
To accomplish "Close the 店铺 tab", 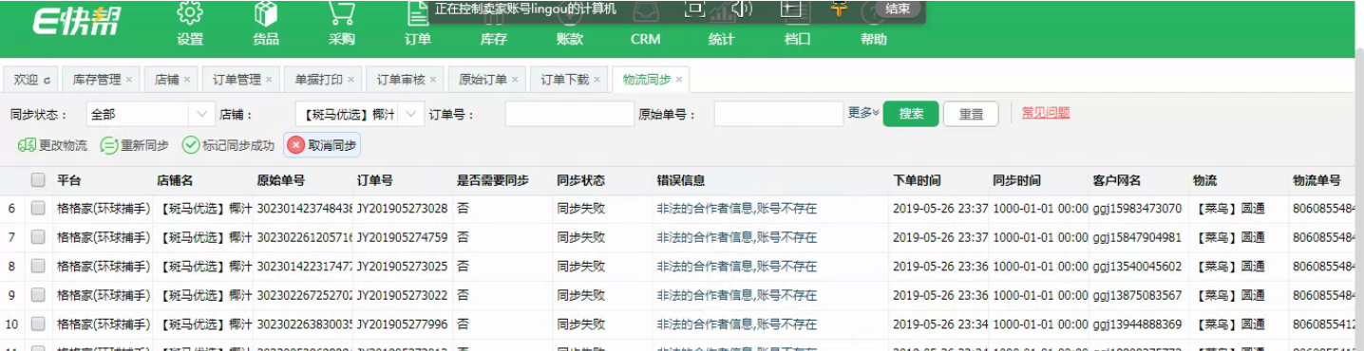I will [x=187, y=80].
